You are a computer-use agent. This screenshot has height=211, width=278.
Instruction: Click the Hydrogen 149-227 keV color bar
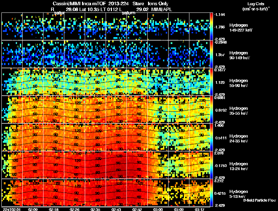click(212, 26)
